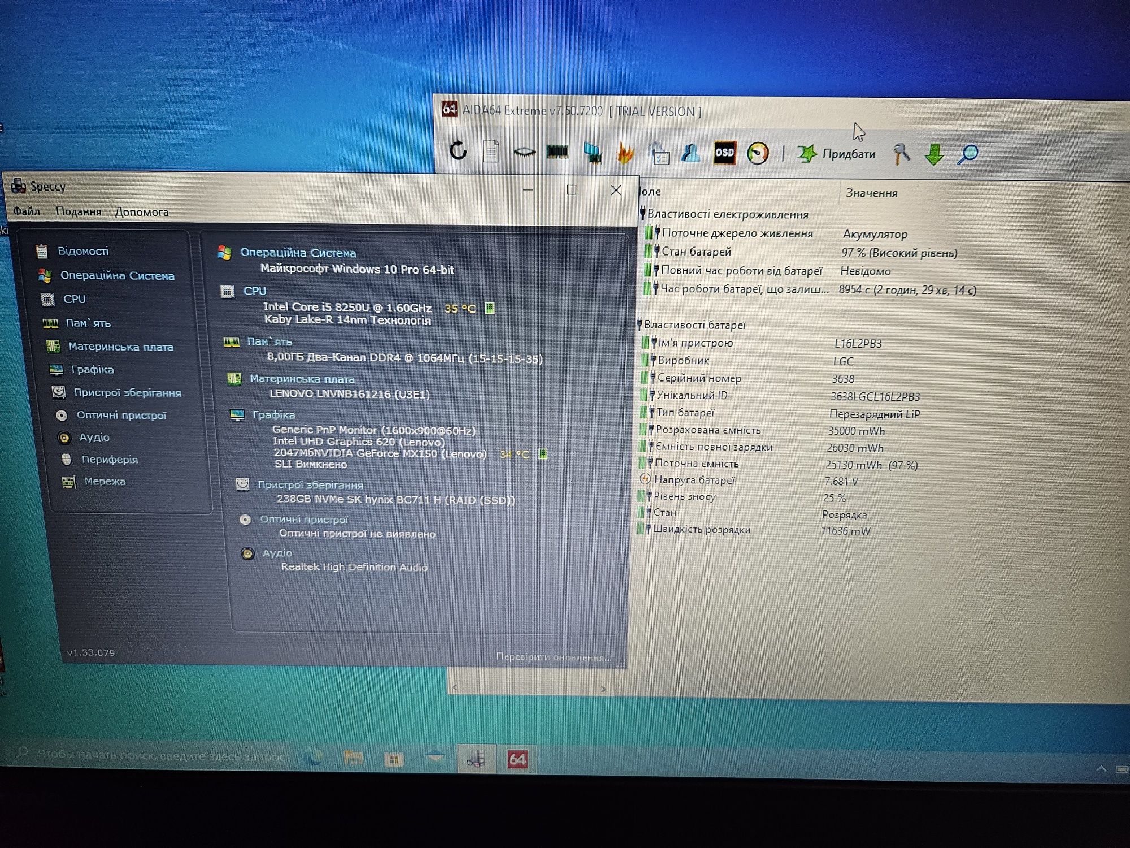Click the AIDA64 horizontal scrollbar left arrow
Image resolution: width=1130 pixels, height=848 pixels.
point(455,687)
